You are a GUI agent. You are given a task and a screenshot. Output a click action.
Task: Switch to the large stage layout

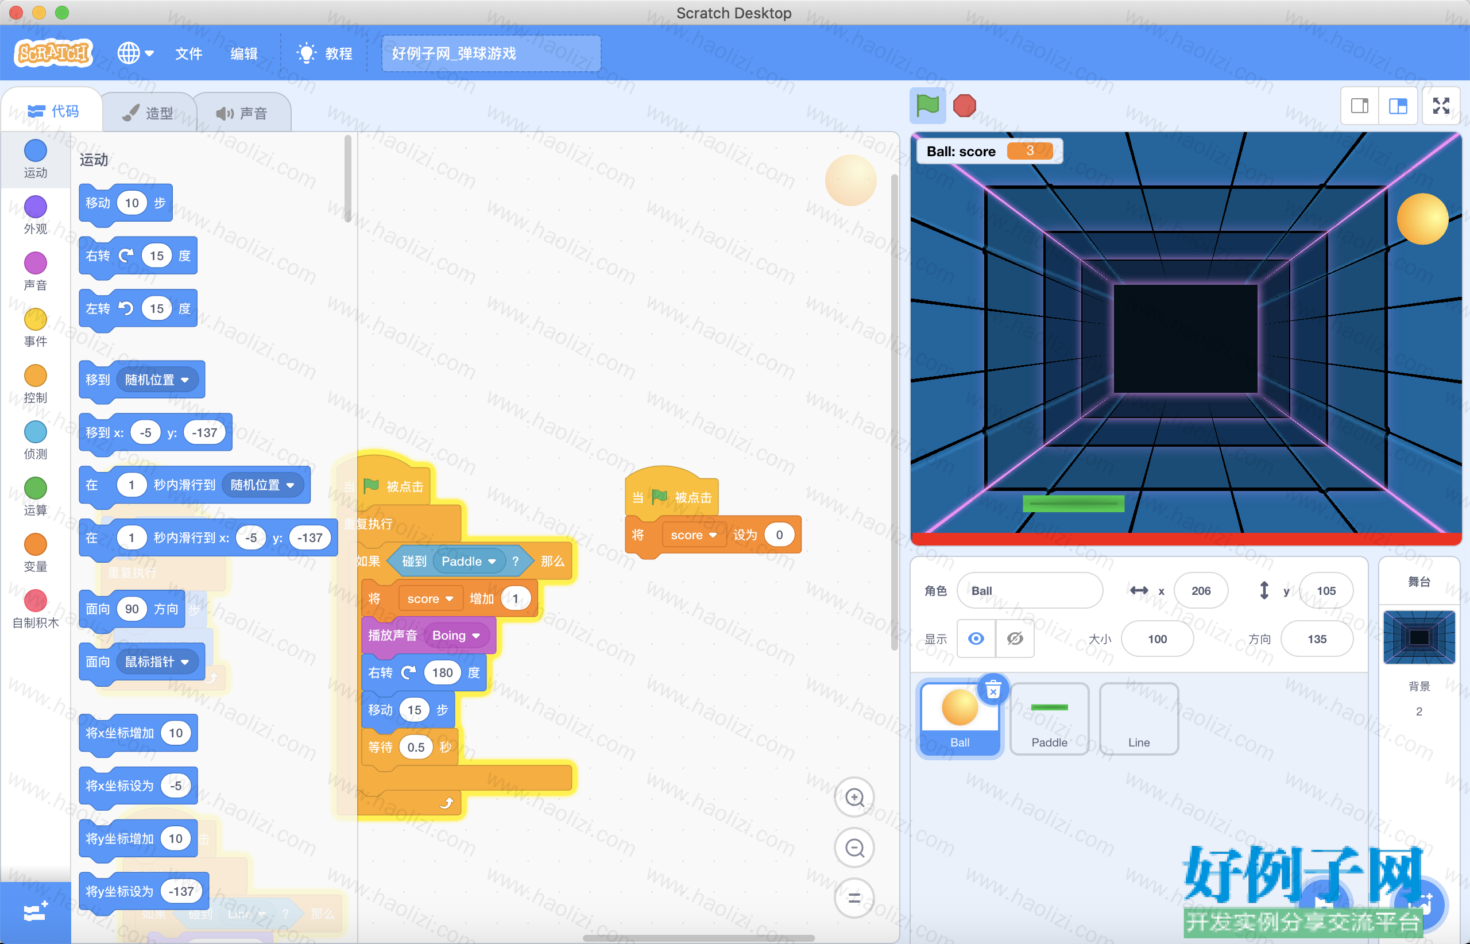pyautogui.click(x=1398, y=106)
